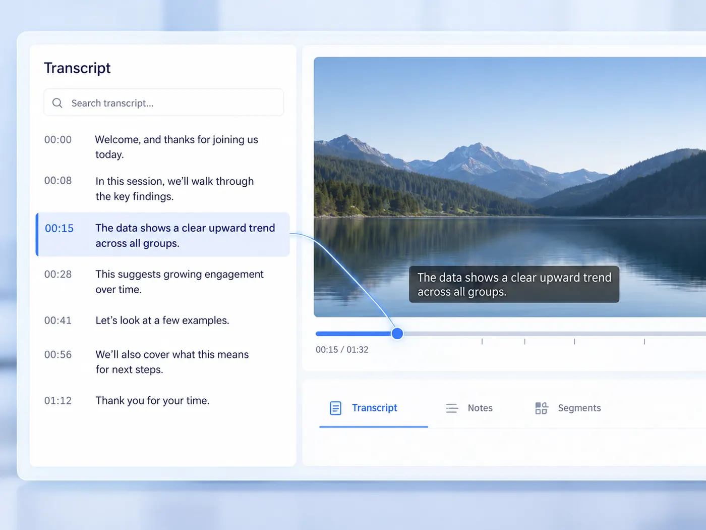Click the fourth tick marker under the timeline
Viewport: 706px width, 530px height.
click(644, 342)
